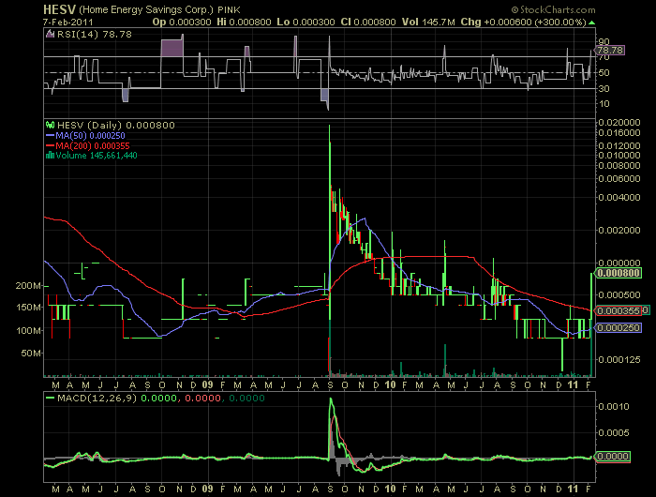Click the 0.012000 price axis label
Viewport: 656px width, 497px height.
[619, 145]
